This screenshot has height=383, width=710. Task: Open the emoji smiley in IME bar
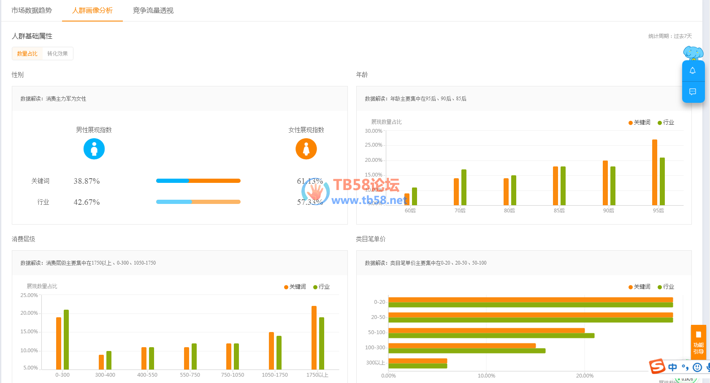click(697, 367)
